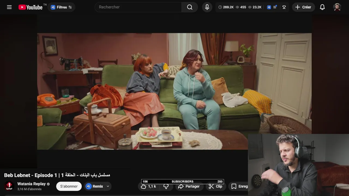Click the video player area
The height and width of the screenshot is (196, 349).
coord(174,91)
